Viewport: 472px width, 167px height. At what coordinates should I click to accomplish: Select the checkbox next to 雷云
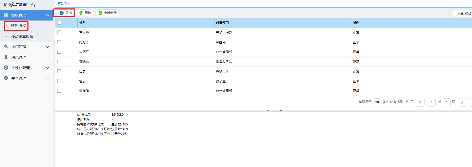(x=59, y=81)
